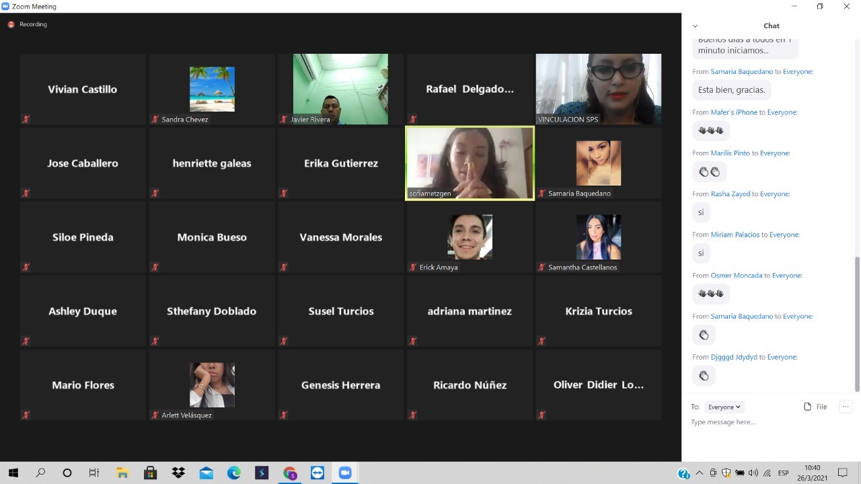The height and width of the screenshot is (484, 861).
Task: Click the muted mic icon on Ricardo Núñez
Action: (413, 415)
